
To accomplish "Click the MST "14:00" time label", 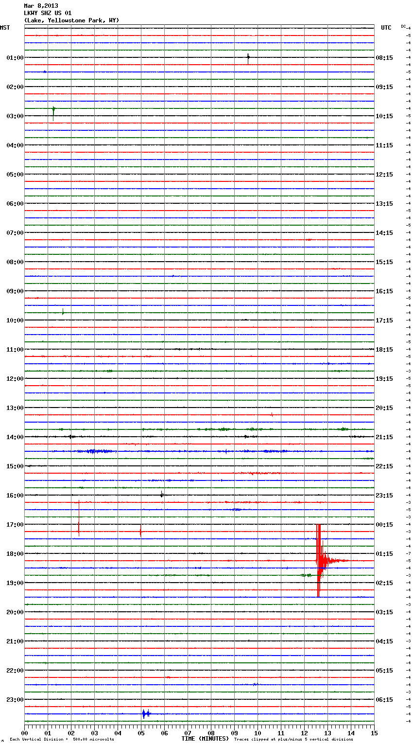I will pos(15,437).
